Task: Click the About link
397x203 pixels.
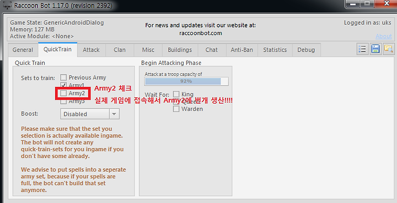Action: 384,36
